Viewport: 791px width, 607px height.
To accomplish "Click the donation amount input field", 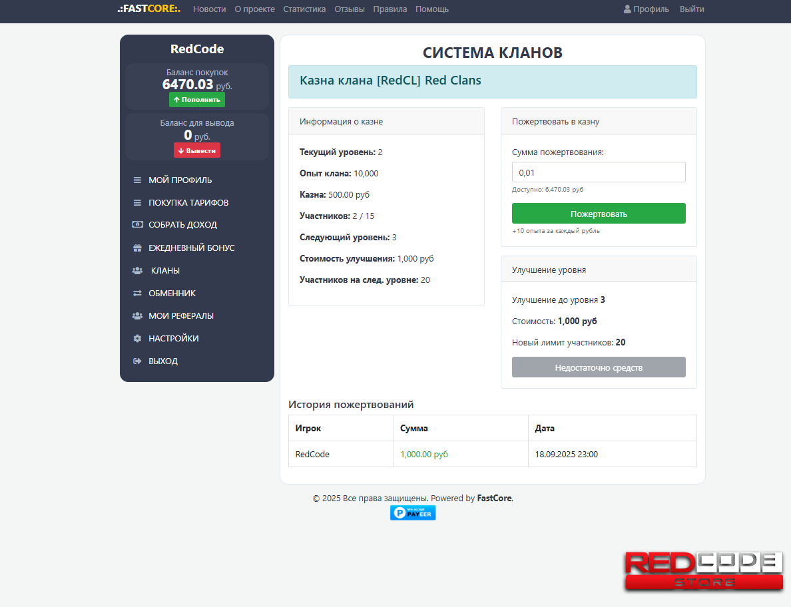I will coord(599,172).
